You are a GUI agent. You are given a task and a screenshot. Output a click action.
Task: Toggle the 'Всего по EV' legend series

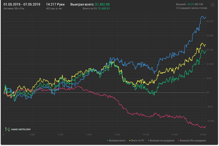point(137,141)
